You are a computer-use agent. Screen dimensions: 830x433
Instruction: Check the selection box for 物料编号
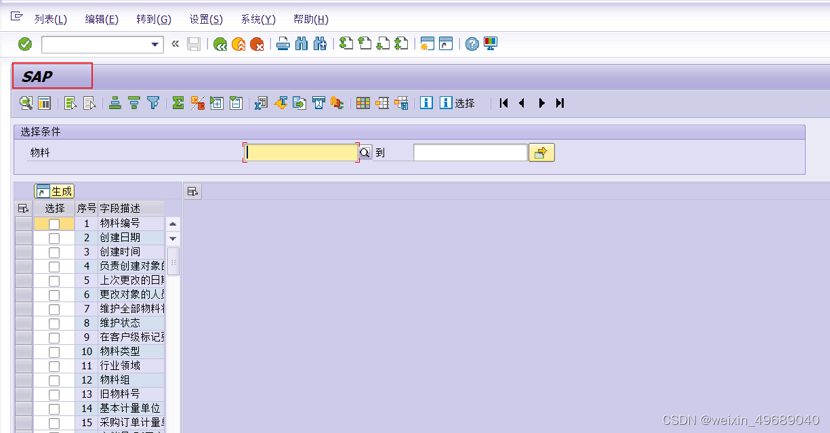coord(54,223)
